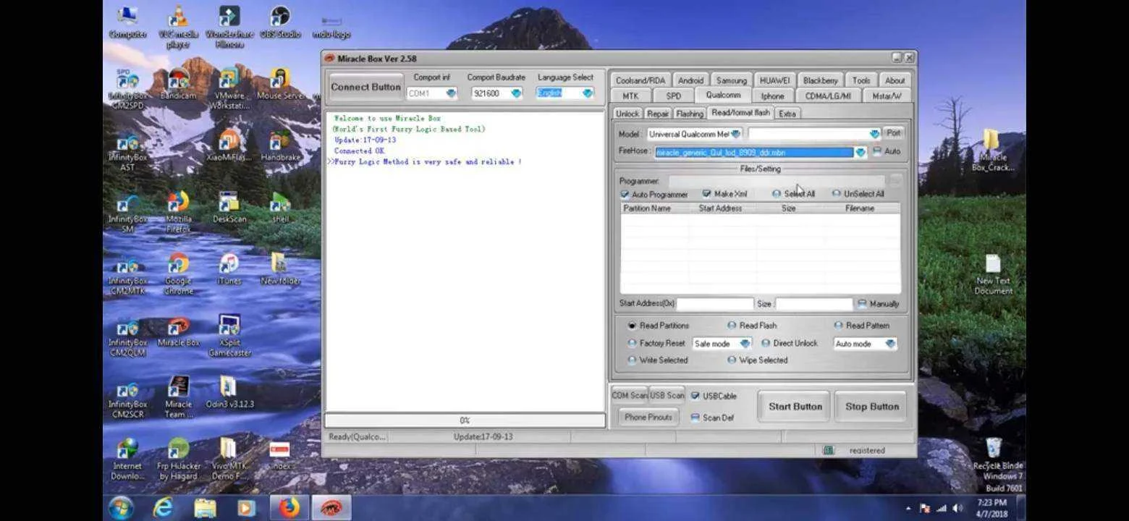1129x521 pixels.
Task: Open the Frp Hijacker by Hagard shortcut
Action: 178,459
